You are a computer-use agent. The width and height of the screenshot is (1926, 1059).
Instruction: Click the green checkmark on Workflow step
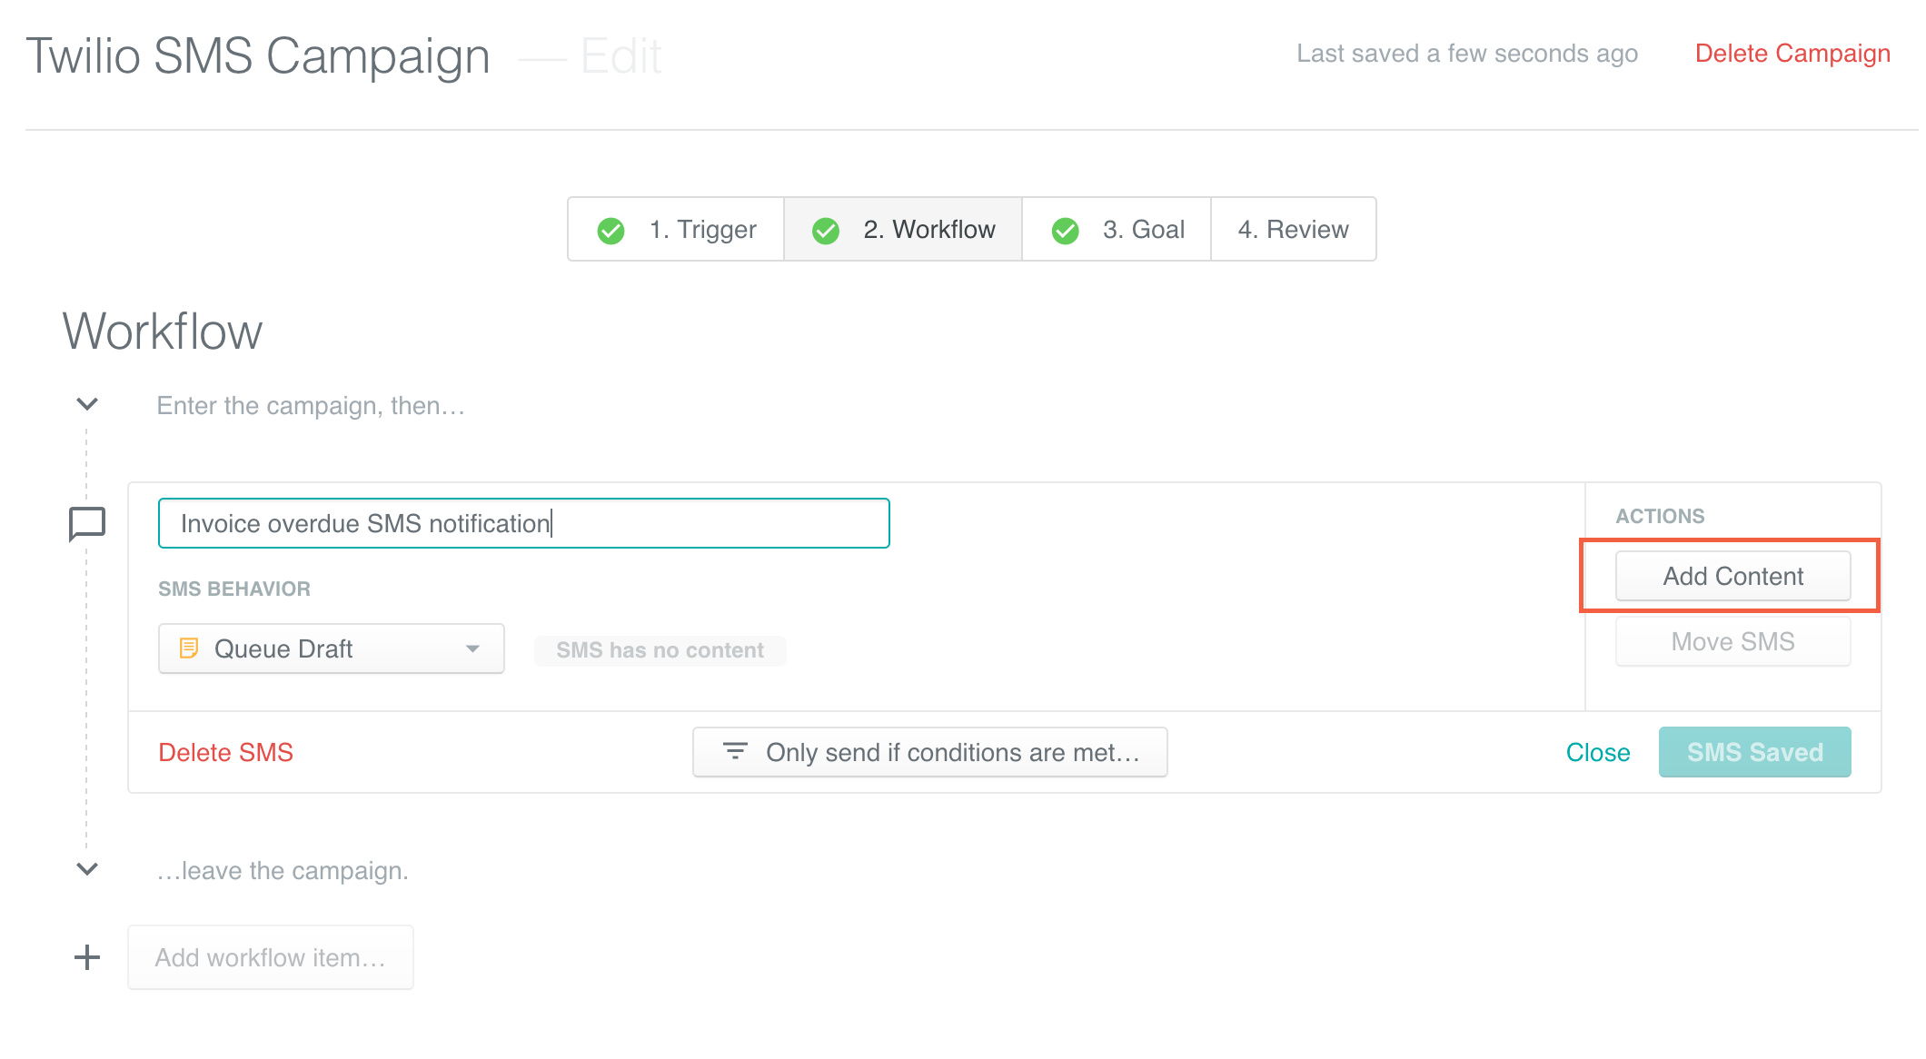[x=825, y=231]
